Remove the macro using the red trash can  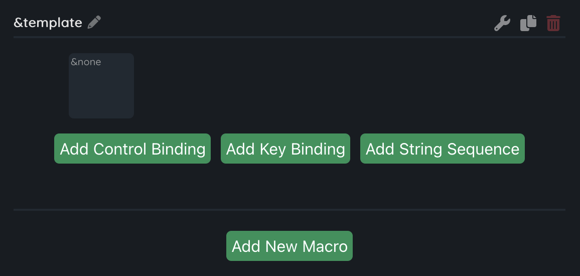[553, 23]
